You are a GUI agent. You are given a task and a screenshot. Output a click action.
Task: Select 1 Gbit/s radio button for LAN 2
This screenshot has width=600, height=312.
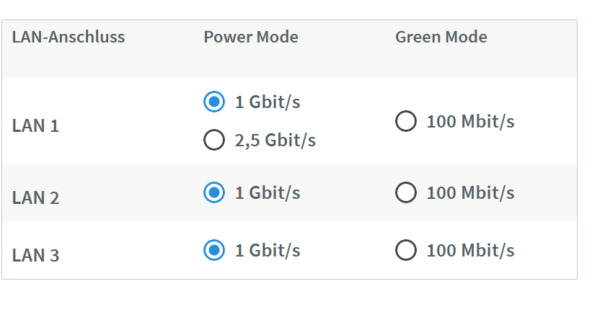(213, 193)
